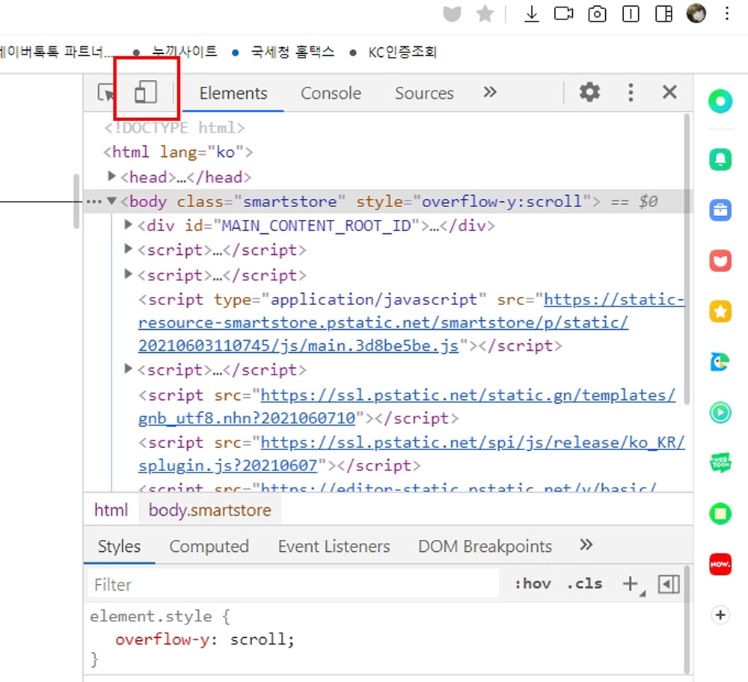Add a new style rule with plus icon
This screenshot has width=748, height=682.
click(631, 584)
